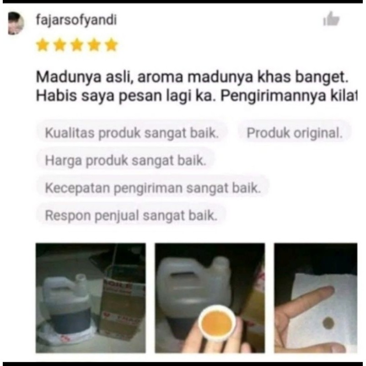
Task: Click the fifth rating star
Action: [111, 45]
